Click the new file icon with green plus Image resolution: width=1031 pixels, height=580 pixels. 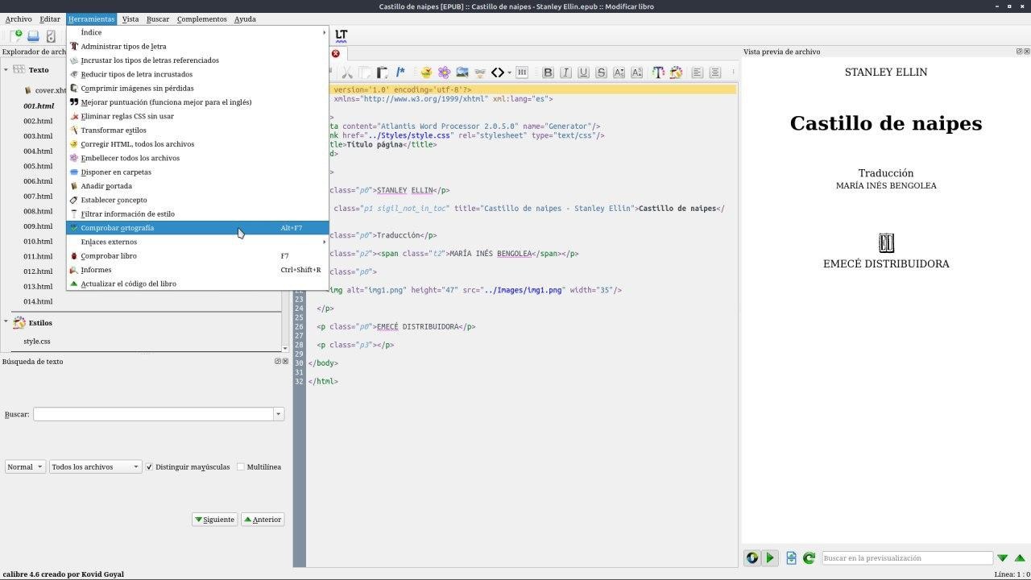(15, 35)
